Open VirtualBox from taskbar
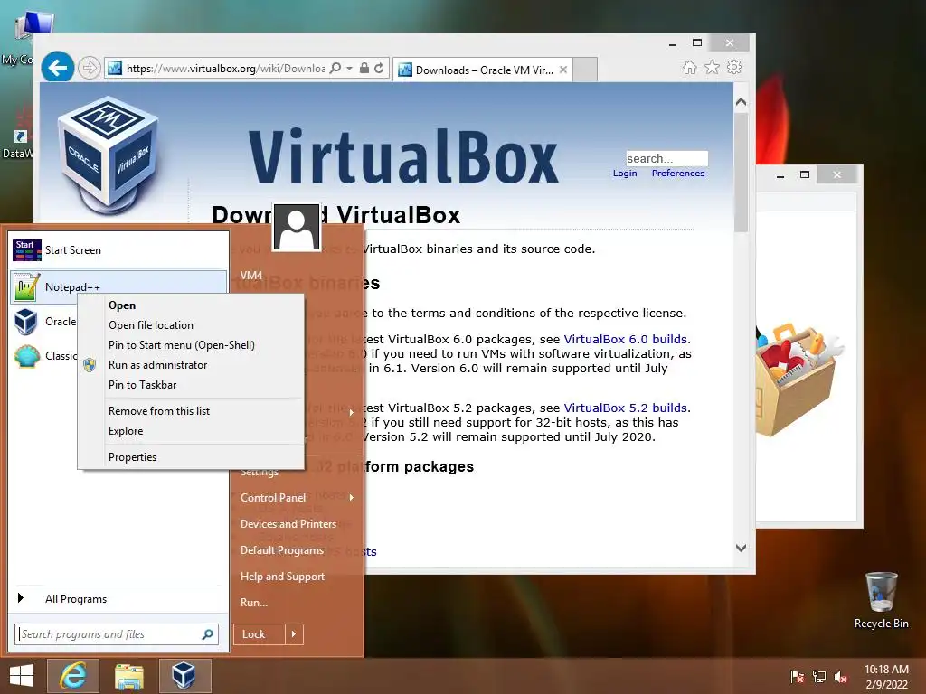926x694 pixels. click(184, 676)
